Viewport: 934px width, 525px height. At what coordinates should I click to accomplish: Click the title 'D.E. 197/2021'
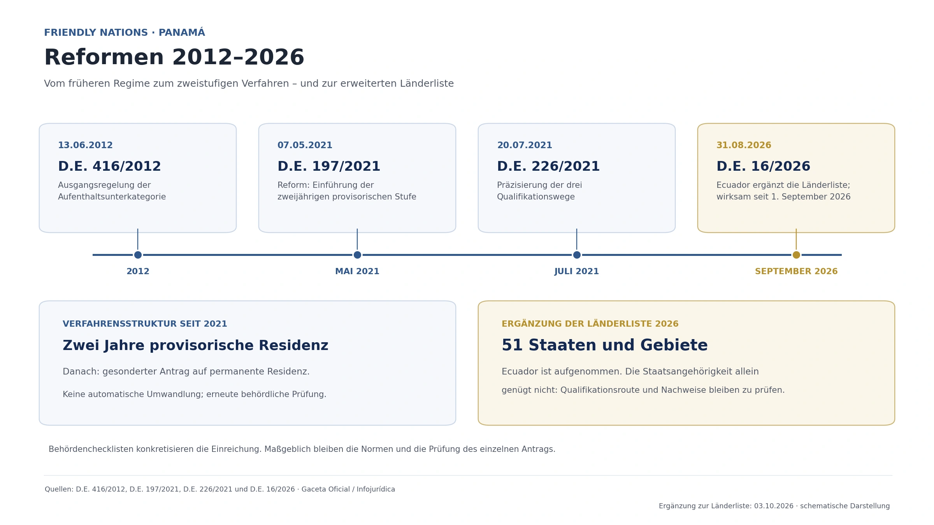coord(329,166)
